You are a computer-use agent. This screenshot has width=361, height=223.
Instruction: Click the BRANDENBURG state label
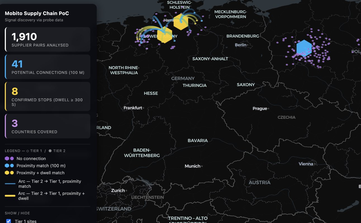tap(243, 36)
